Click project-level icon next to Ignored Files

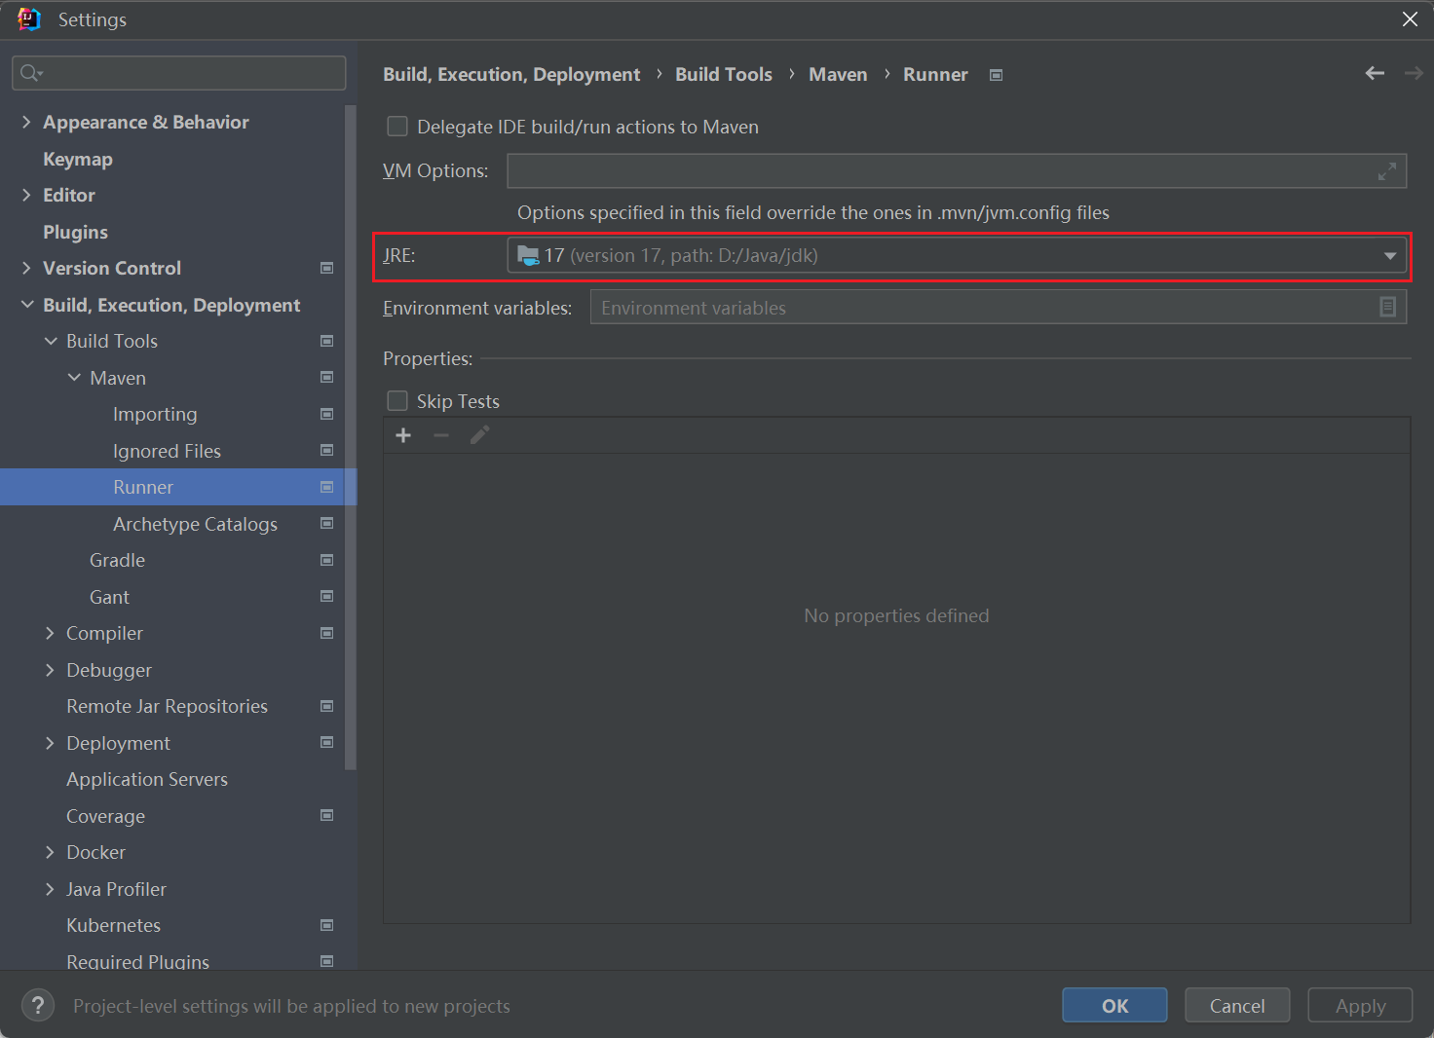click(327, 451)
